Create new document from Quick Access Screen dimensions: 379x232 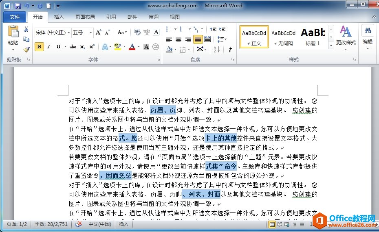pyautogui.click(x=49, y=6)
